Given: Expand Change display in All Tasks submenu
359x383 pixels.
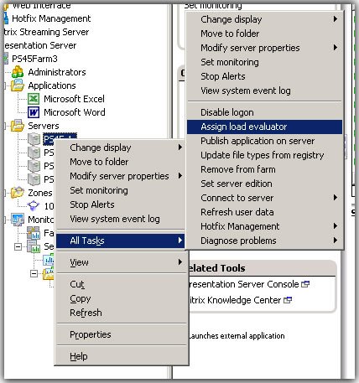Looking at the screenshot, I should pos(264,19).
